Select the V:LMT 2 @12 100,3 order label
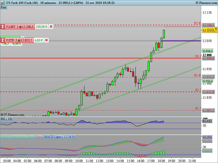Screen dimensions: 218x163 20,27
